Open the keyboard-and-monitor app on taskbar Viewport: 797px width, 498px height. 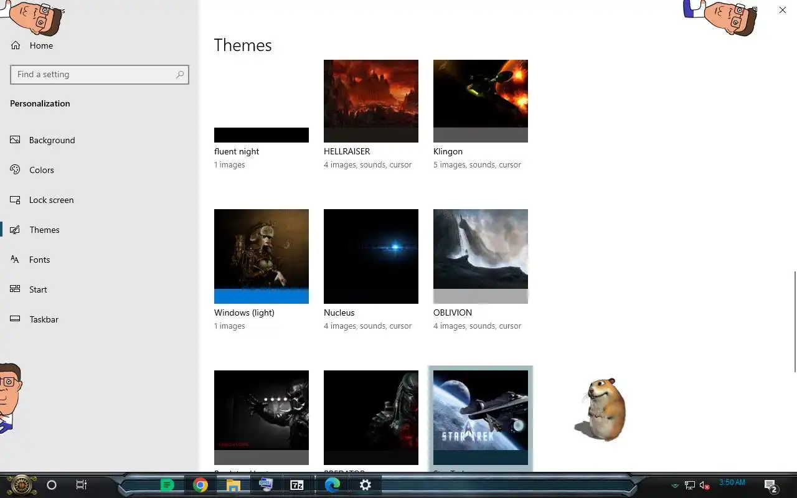tap(266, 485)
